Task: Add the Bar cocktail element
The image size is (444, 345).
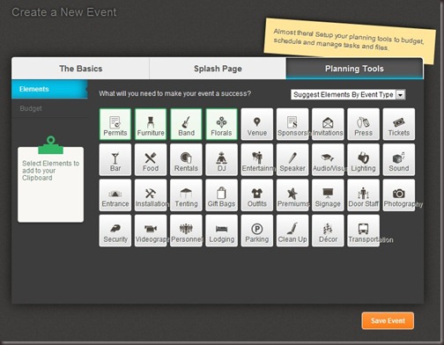Action: coord(115,159)
